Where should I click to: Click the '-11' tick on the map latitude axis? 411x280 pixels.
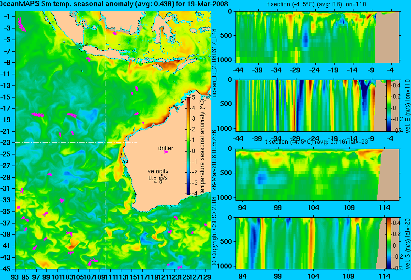click(x=5, y=74)
